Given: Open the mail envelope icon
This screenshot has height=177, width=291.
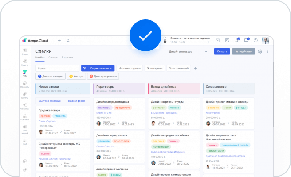Looking at the screenshot, I should click(x=218, y=40).
